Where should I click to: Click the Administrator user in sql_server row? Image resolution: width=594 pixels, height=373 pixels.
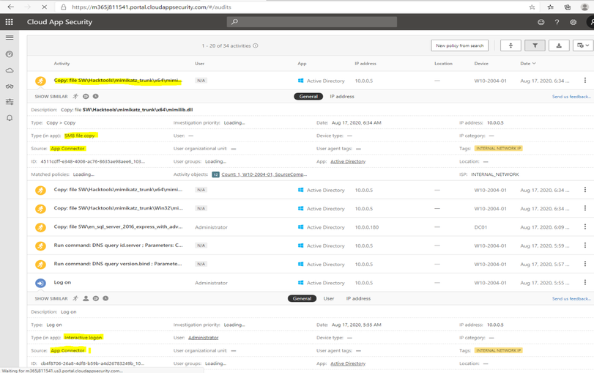212,227
